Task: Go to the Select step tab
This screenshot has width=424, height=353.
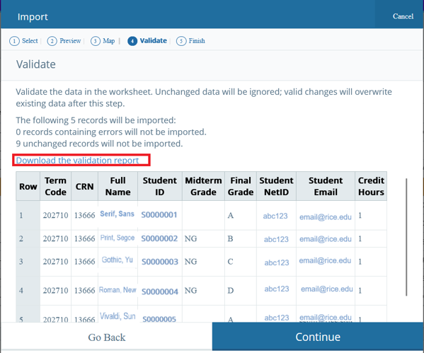Action: pyautogui.click(x=23, y=41)
